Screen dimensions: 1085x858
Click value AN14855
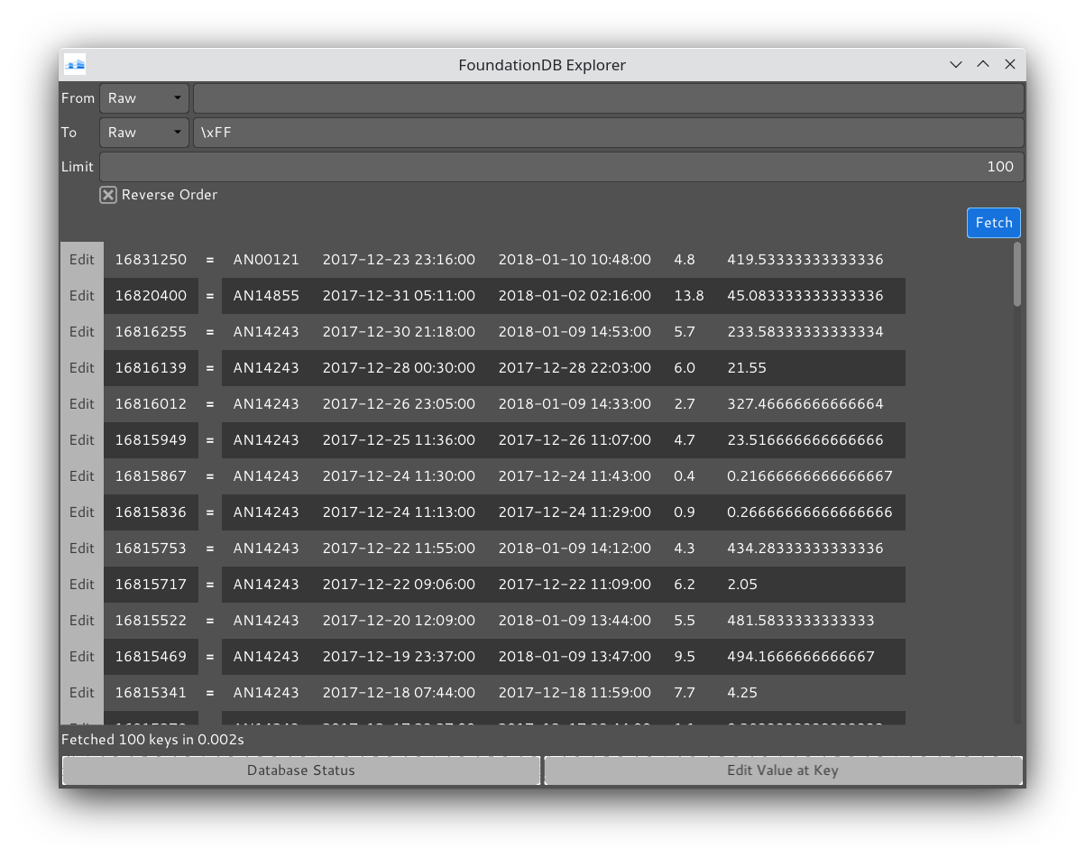click(x=266, y=296)
